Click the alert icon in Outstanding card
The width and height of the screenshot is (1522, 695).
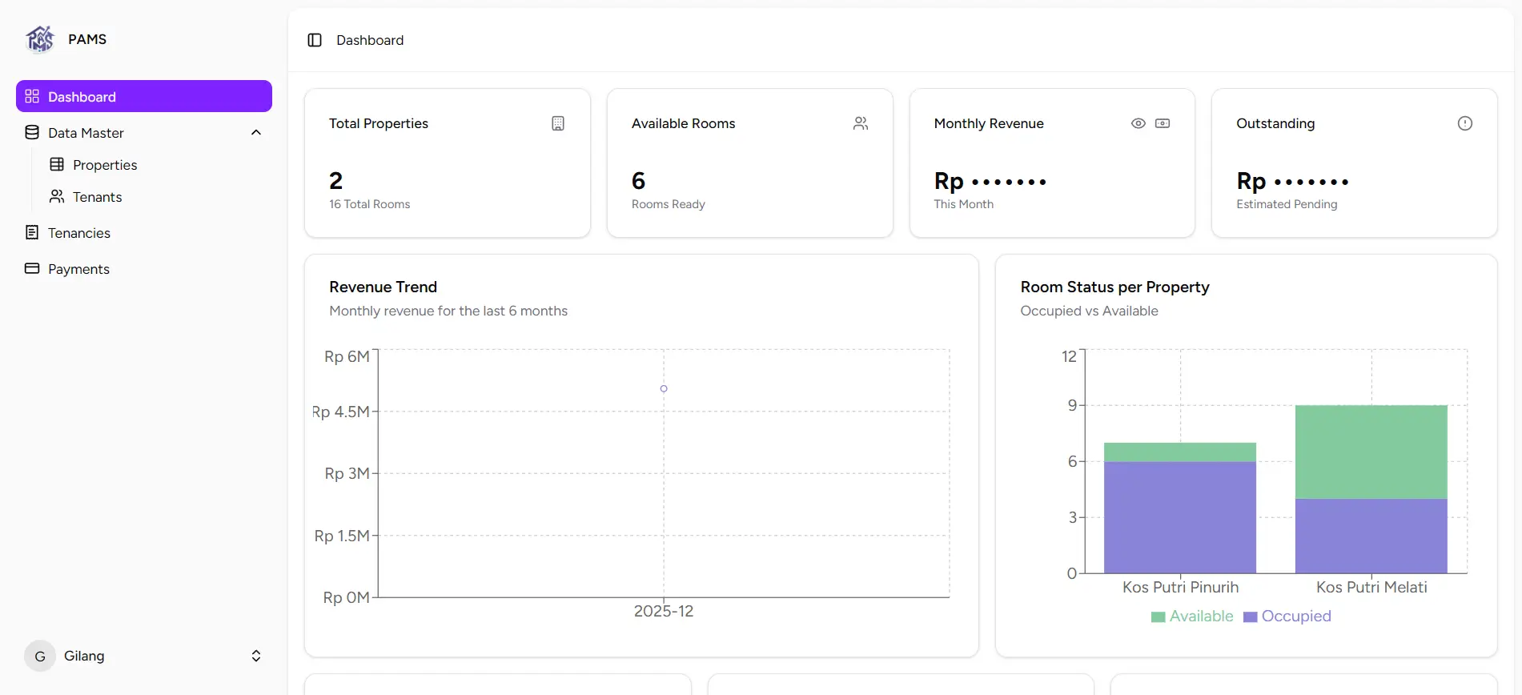[1464, 123]
